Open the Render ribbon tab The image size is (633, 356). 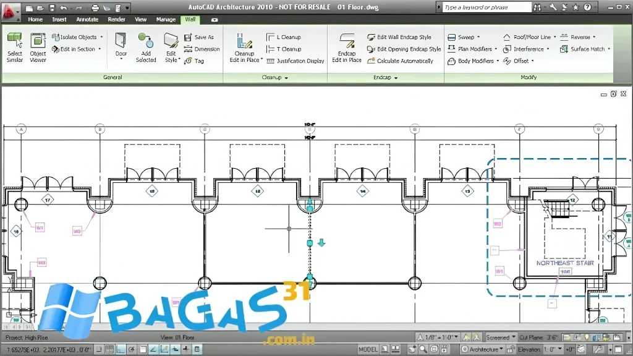(116, 19)
